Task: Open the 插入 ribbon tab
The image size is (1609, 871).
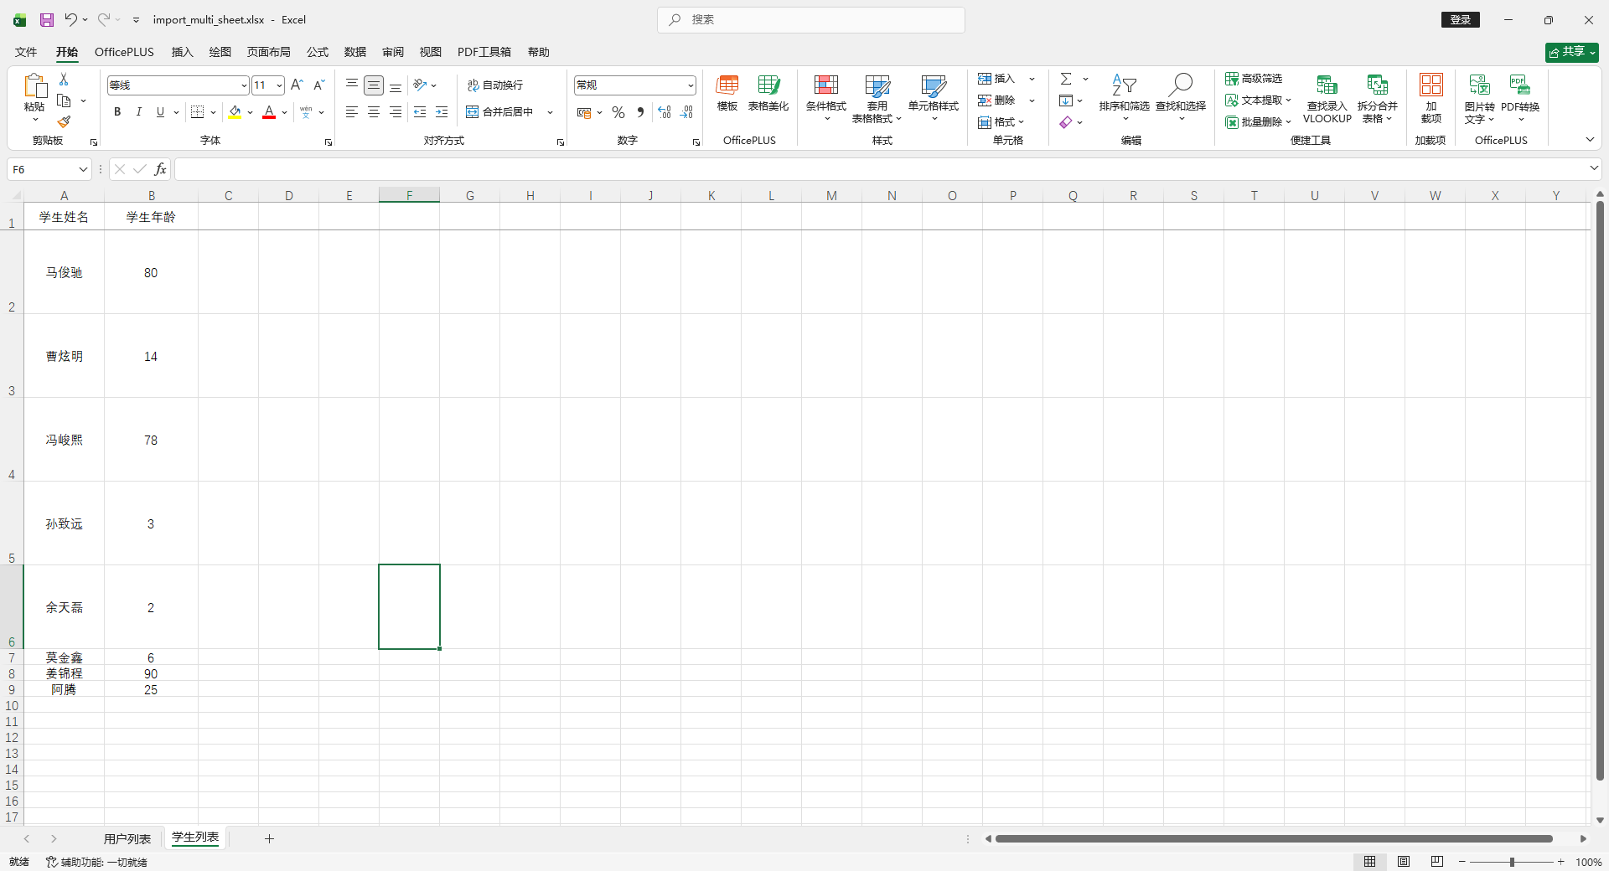Action: coord(182,52)
